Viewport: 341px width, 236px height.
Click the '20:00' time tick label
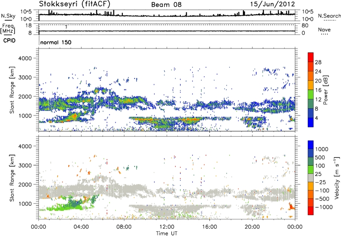point(252,227)
